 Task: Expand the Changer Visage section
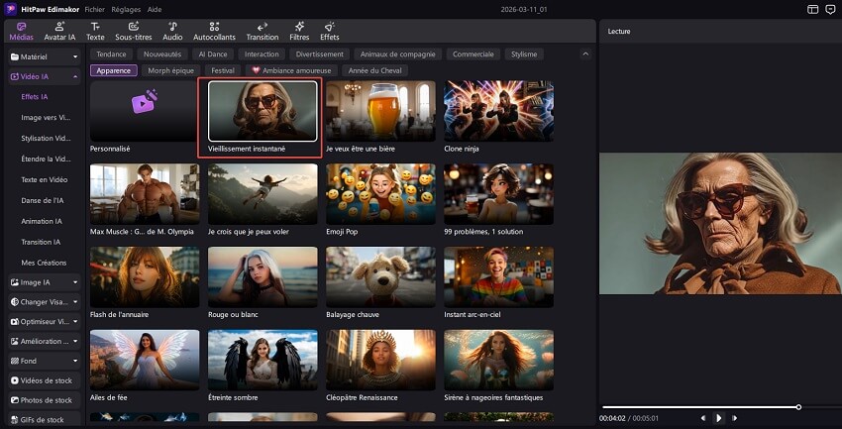click(45, 302)
